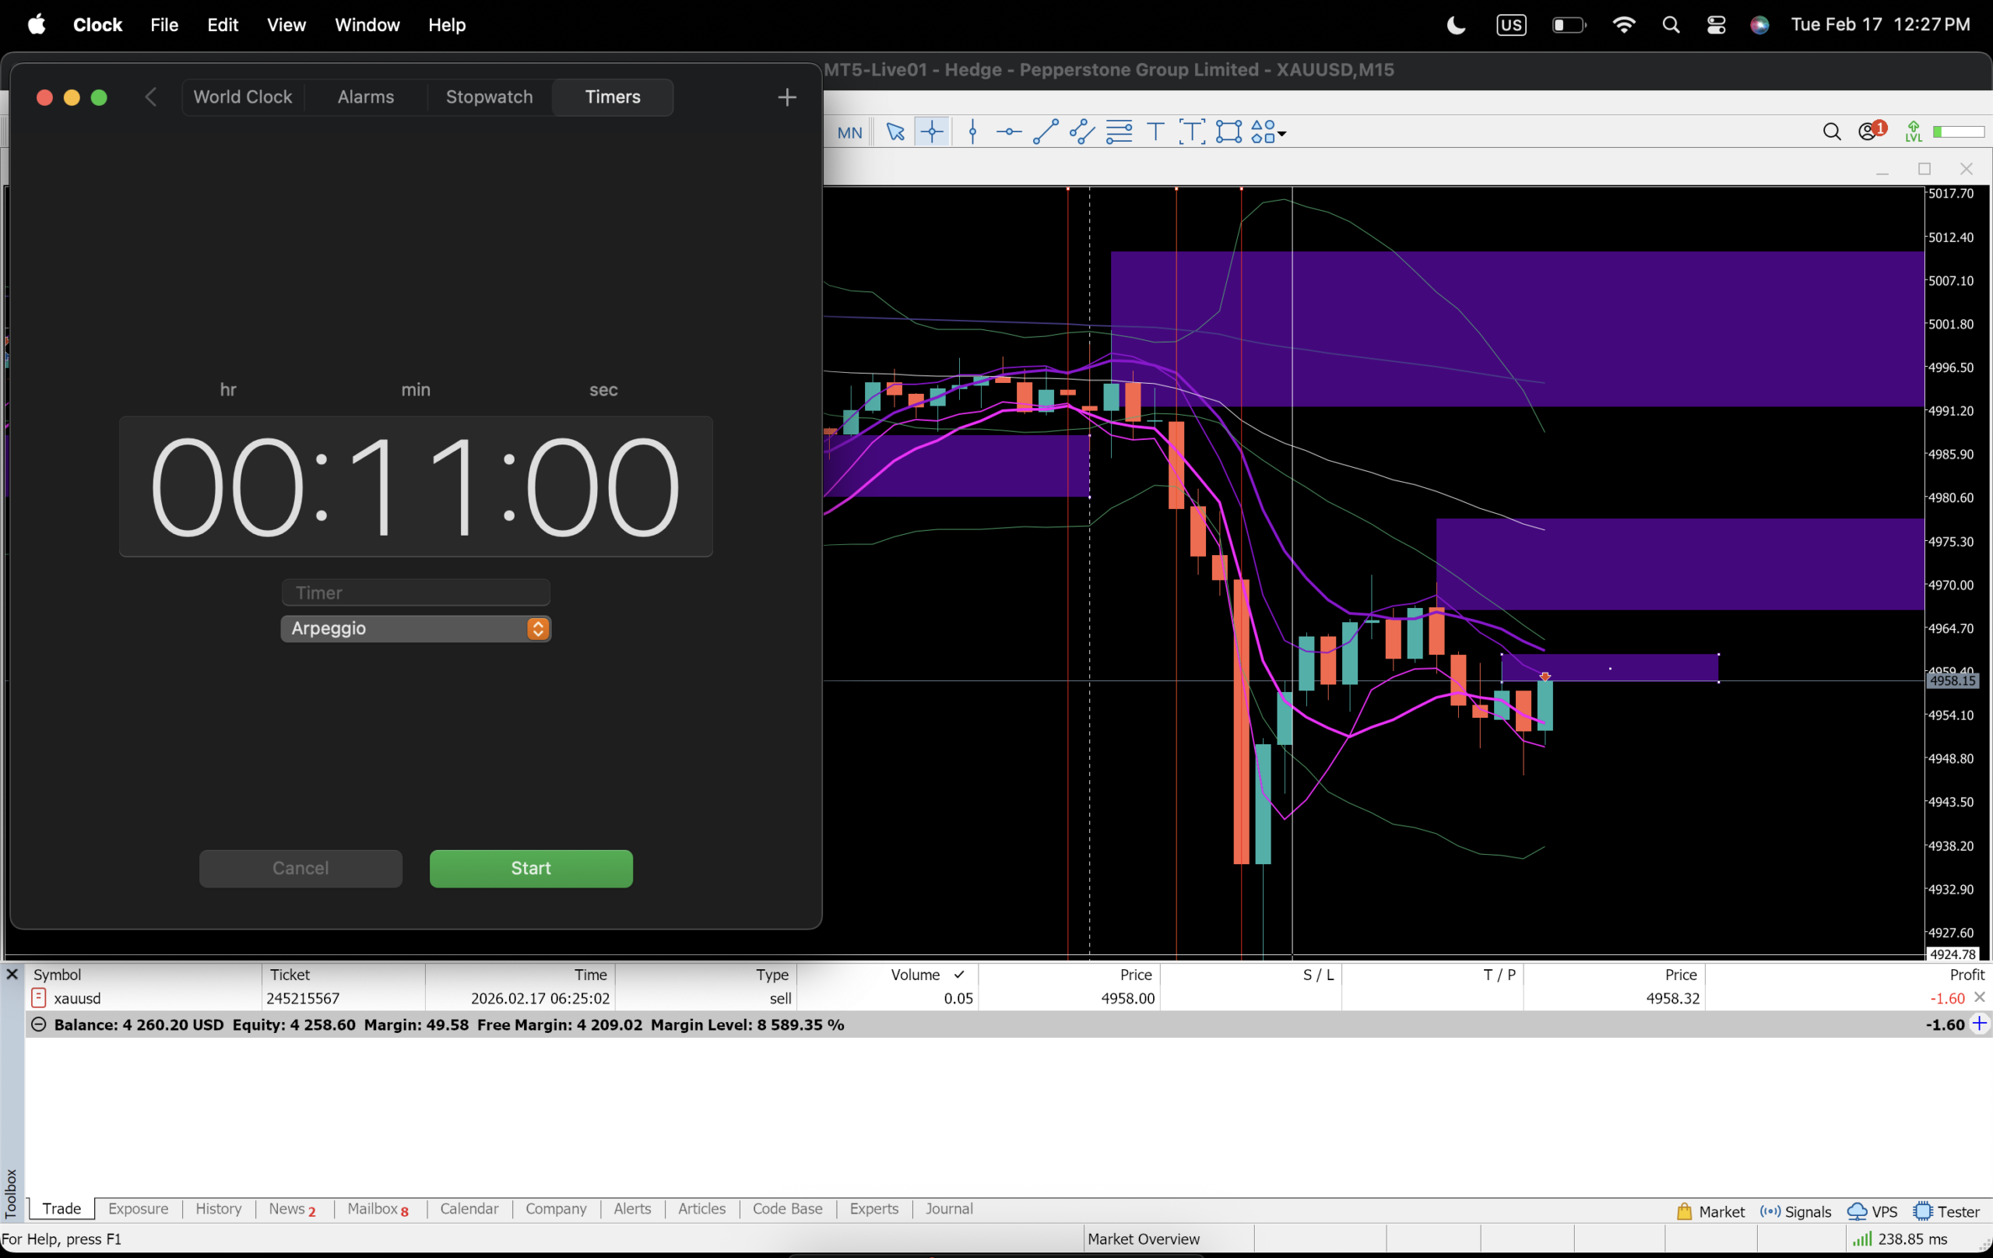The height and width of the screenshot is (1258, 1993).
Task: Select the equidistant channel tool
Action: pyautogui.click(x=1082, y=132)
